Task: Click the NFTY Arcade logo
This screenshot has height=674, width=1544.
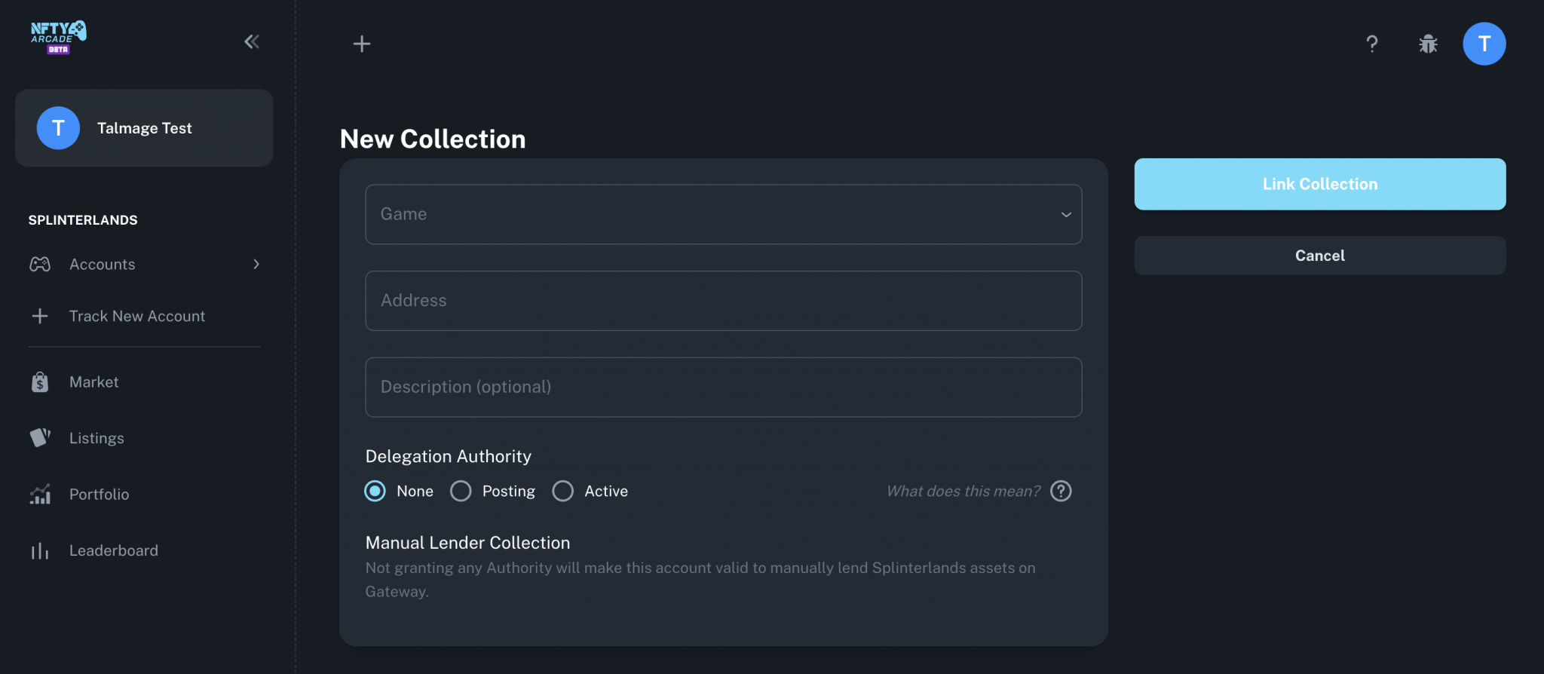Action: click(58, 38)
